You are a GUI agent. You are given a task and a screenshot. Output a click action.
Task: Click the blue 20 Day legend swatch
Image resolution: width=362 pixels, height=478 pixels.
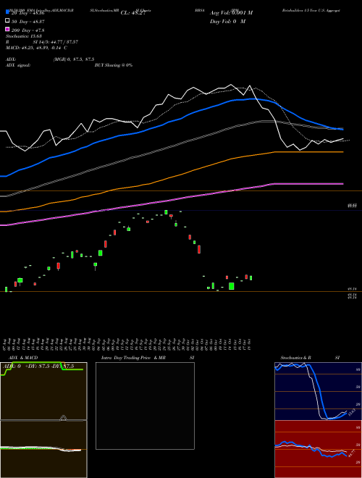coord(8,12)
